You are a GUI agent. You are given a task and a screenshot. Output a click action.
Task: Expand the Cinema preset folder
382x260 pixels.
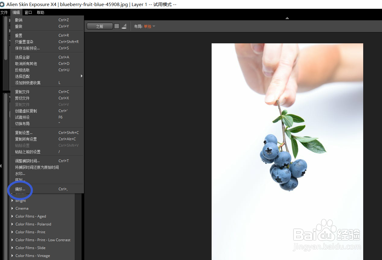(x=12, y=208)
